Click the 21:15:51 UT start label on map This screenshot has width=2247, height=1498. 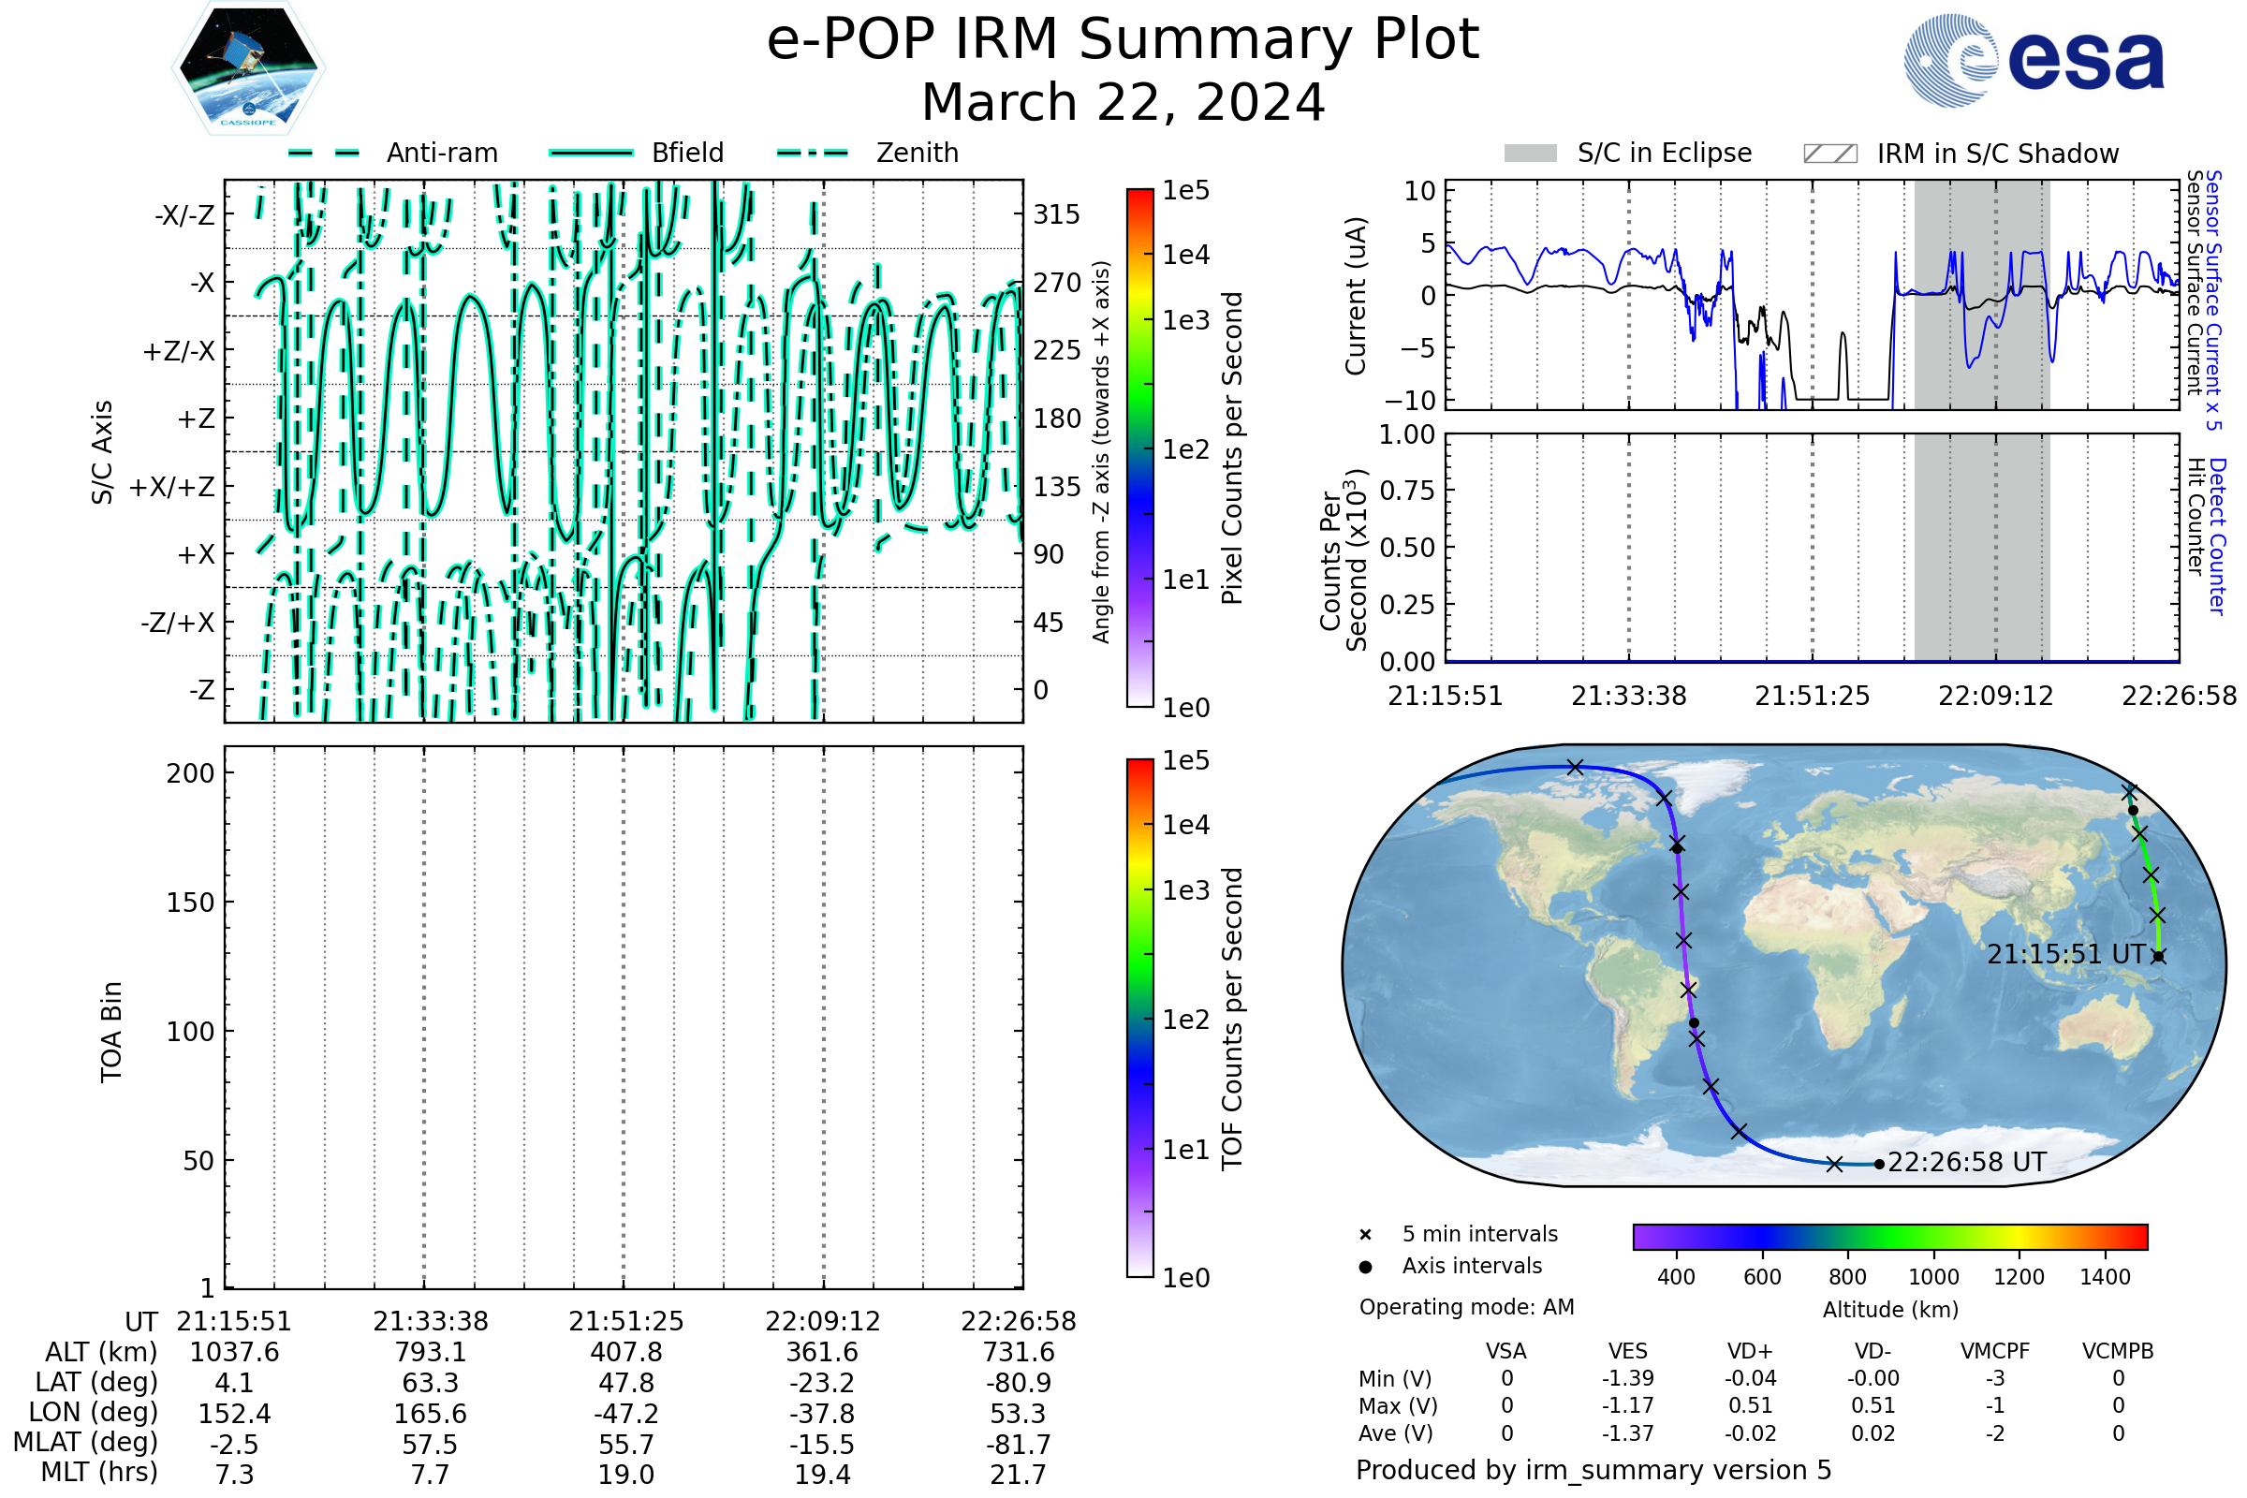(x=2065, y=954)
